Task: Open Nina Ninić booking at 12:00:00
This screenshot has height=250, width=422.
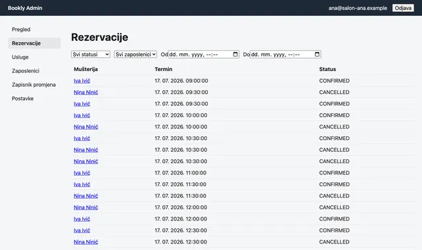Action: pyautogui.click(x=86, y=208)
